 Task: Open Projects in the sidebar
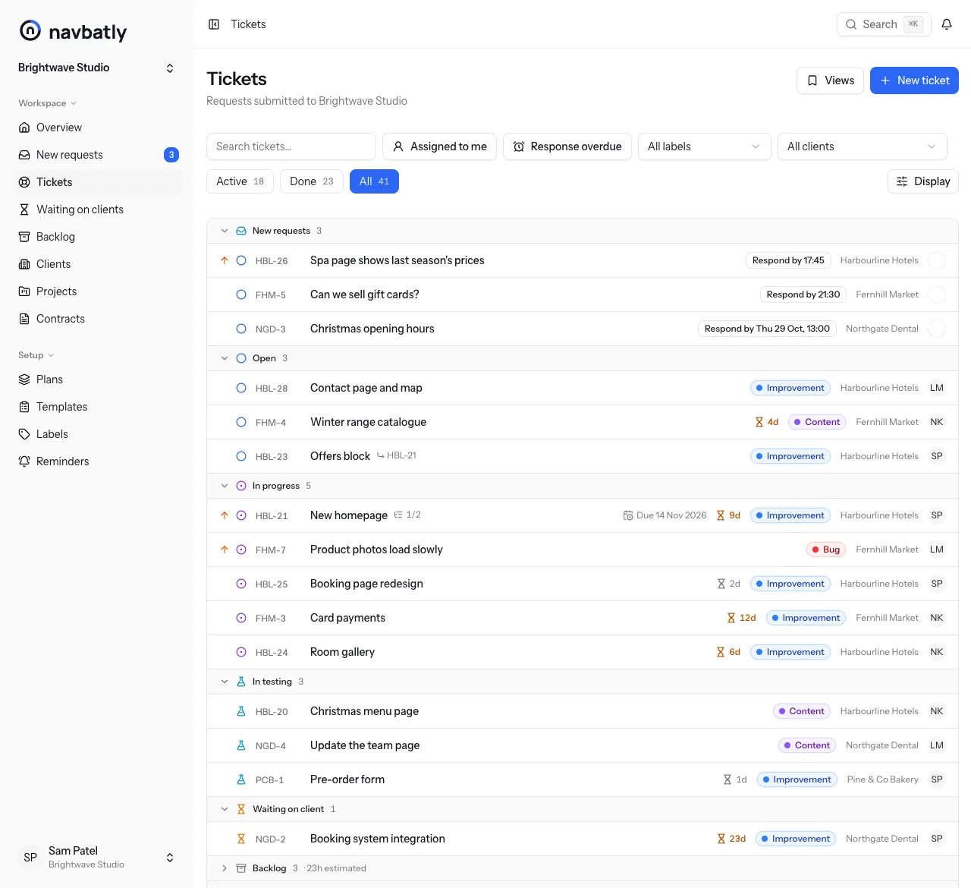tap(97, 291)
